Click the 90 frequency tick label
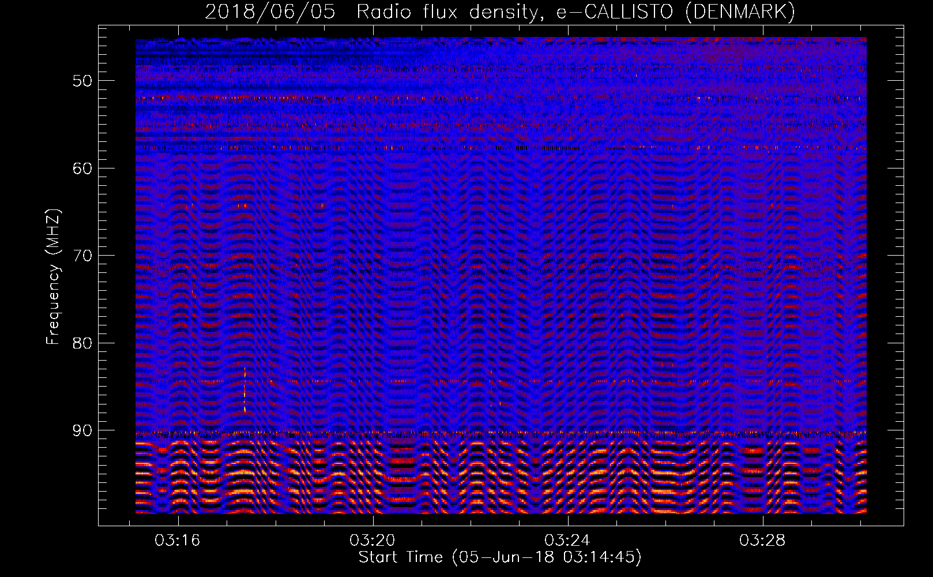Image resolution: width=933 pixels, height=577 pixels. [82, 431]
